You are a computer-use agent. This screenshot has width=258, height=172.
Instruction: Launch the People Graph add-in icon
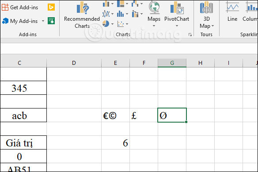pyautogui.click(x=51, y=21)
